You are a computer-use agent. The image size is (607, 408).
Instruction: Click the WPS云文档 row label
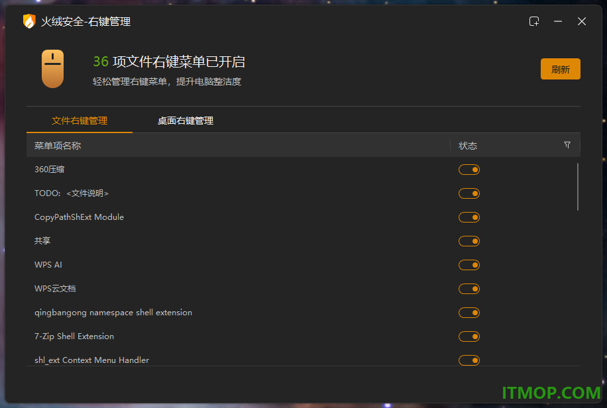pyautogui.click(x=55, y=288)
